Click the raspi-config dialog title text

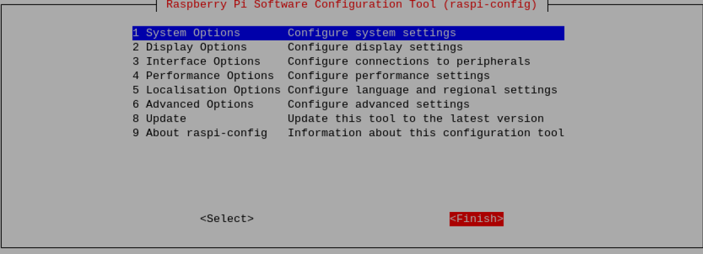point(351,5)
